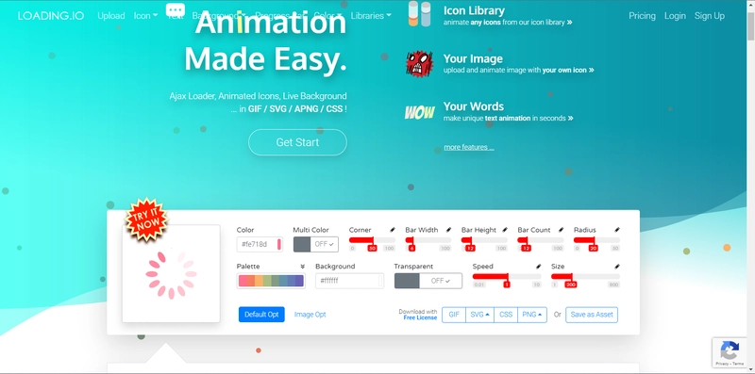The width and height of the screenshot is (755, 374).
Task: Click the Size slider track
Action: 585,276
